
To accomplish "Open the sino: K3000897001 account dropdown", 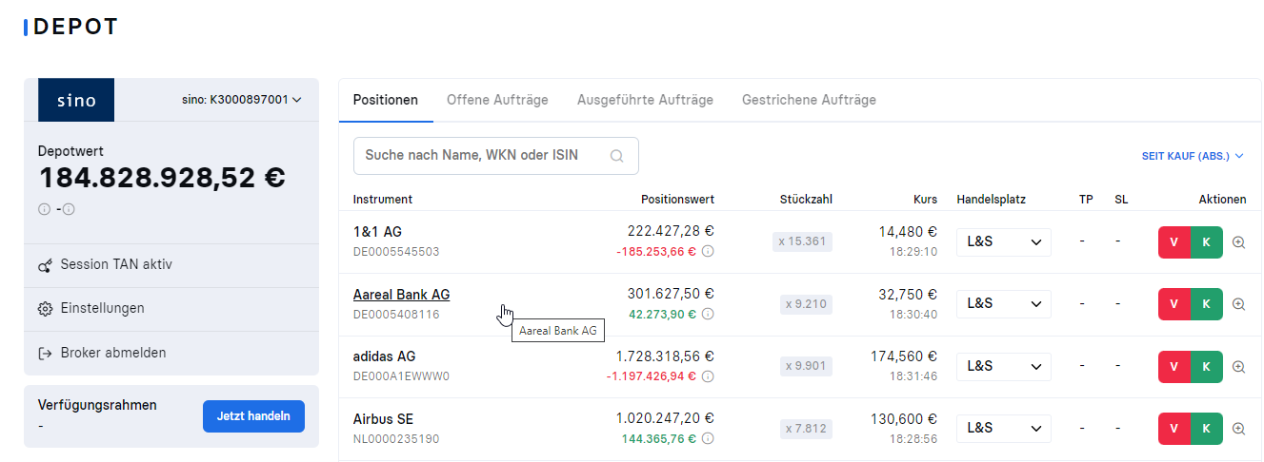I will coord(241,100).
